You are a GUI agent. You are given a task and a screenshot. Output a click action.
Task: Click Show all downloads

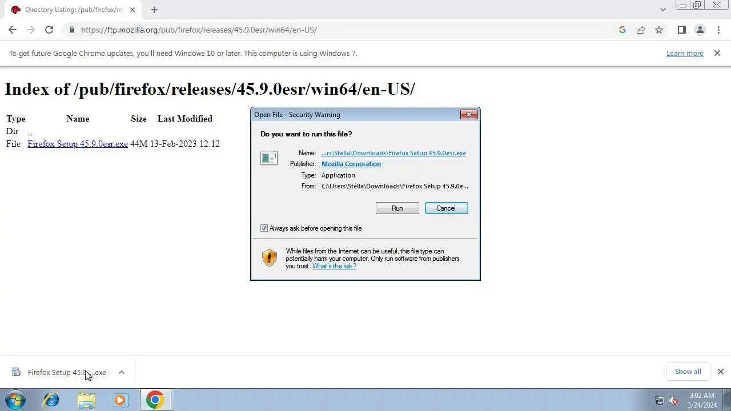[688, 372]
